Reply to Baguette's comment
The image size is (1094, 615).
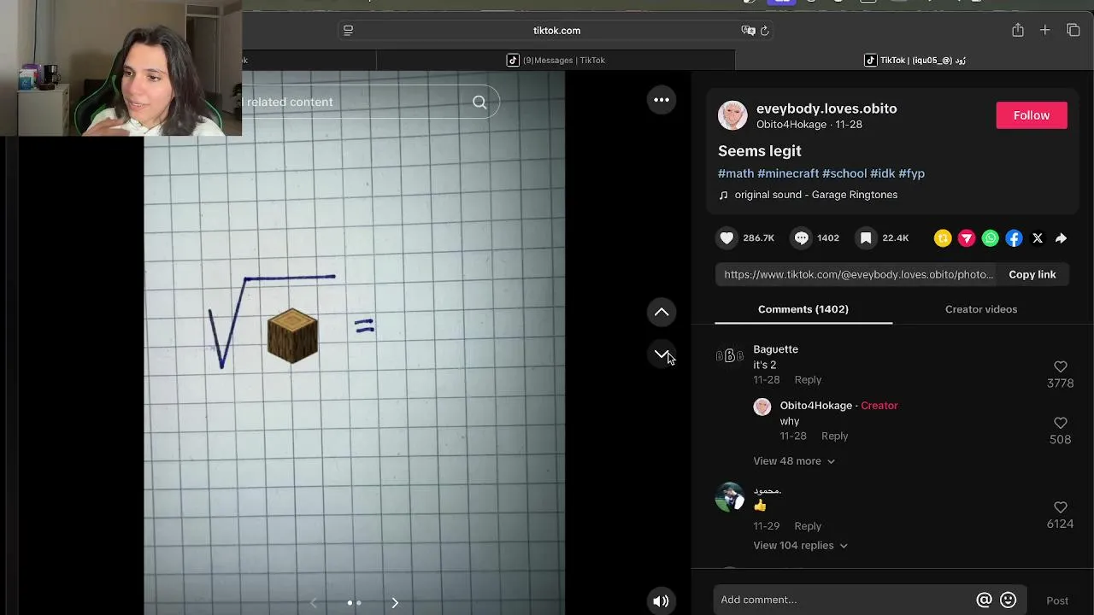coord(808,380)
